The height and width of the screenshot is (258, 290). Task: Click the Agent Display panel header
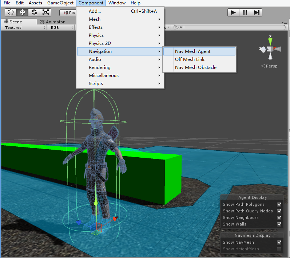click(x=252, y=197)
